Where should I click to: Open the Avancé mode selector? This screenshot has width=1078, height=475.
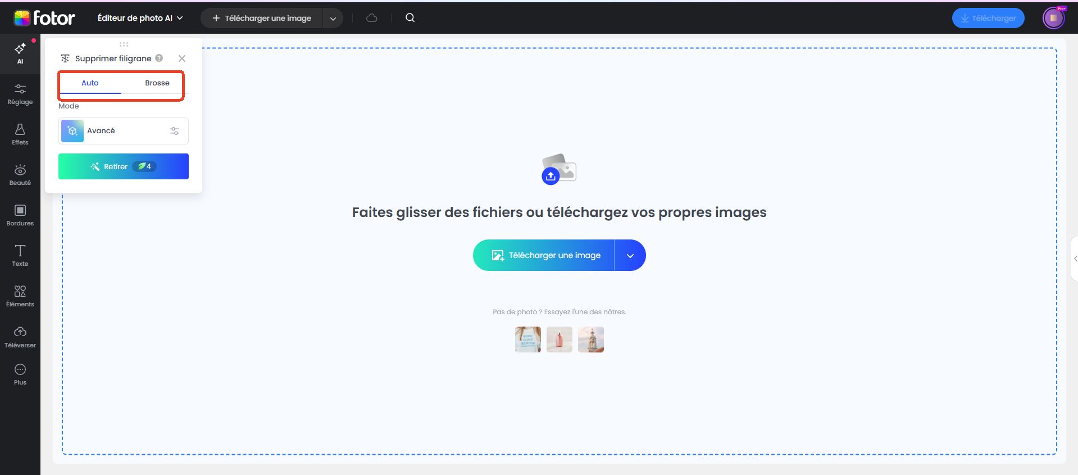pos(124,131)
